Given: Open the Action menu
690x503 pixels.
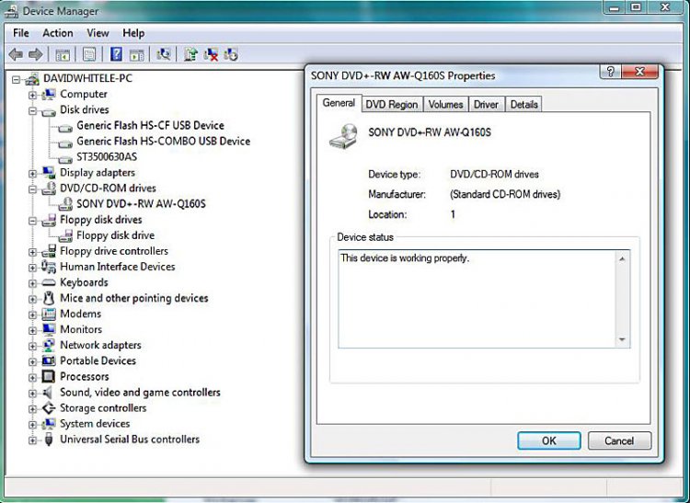Looking at the screenshot, I should [x=58, y=33].
